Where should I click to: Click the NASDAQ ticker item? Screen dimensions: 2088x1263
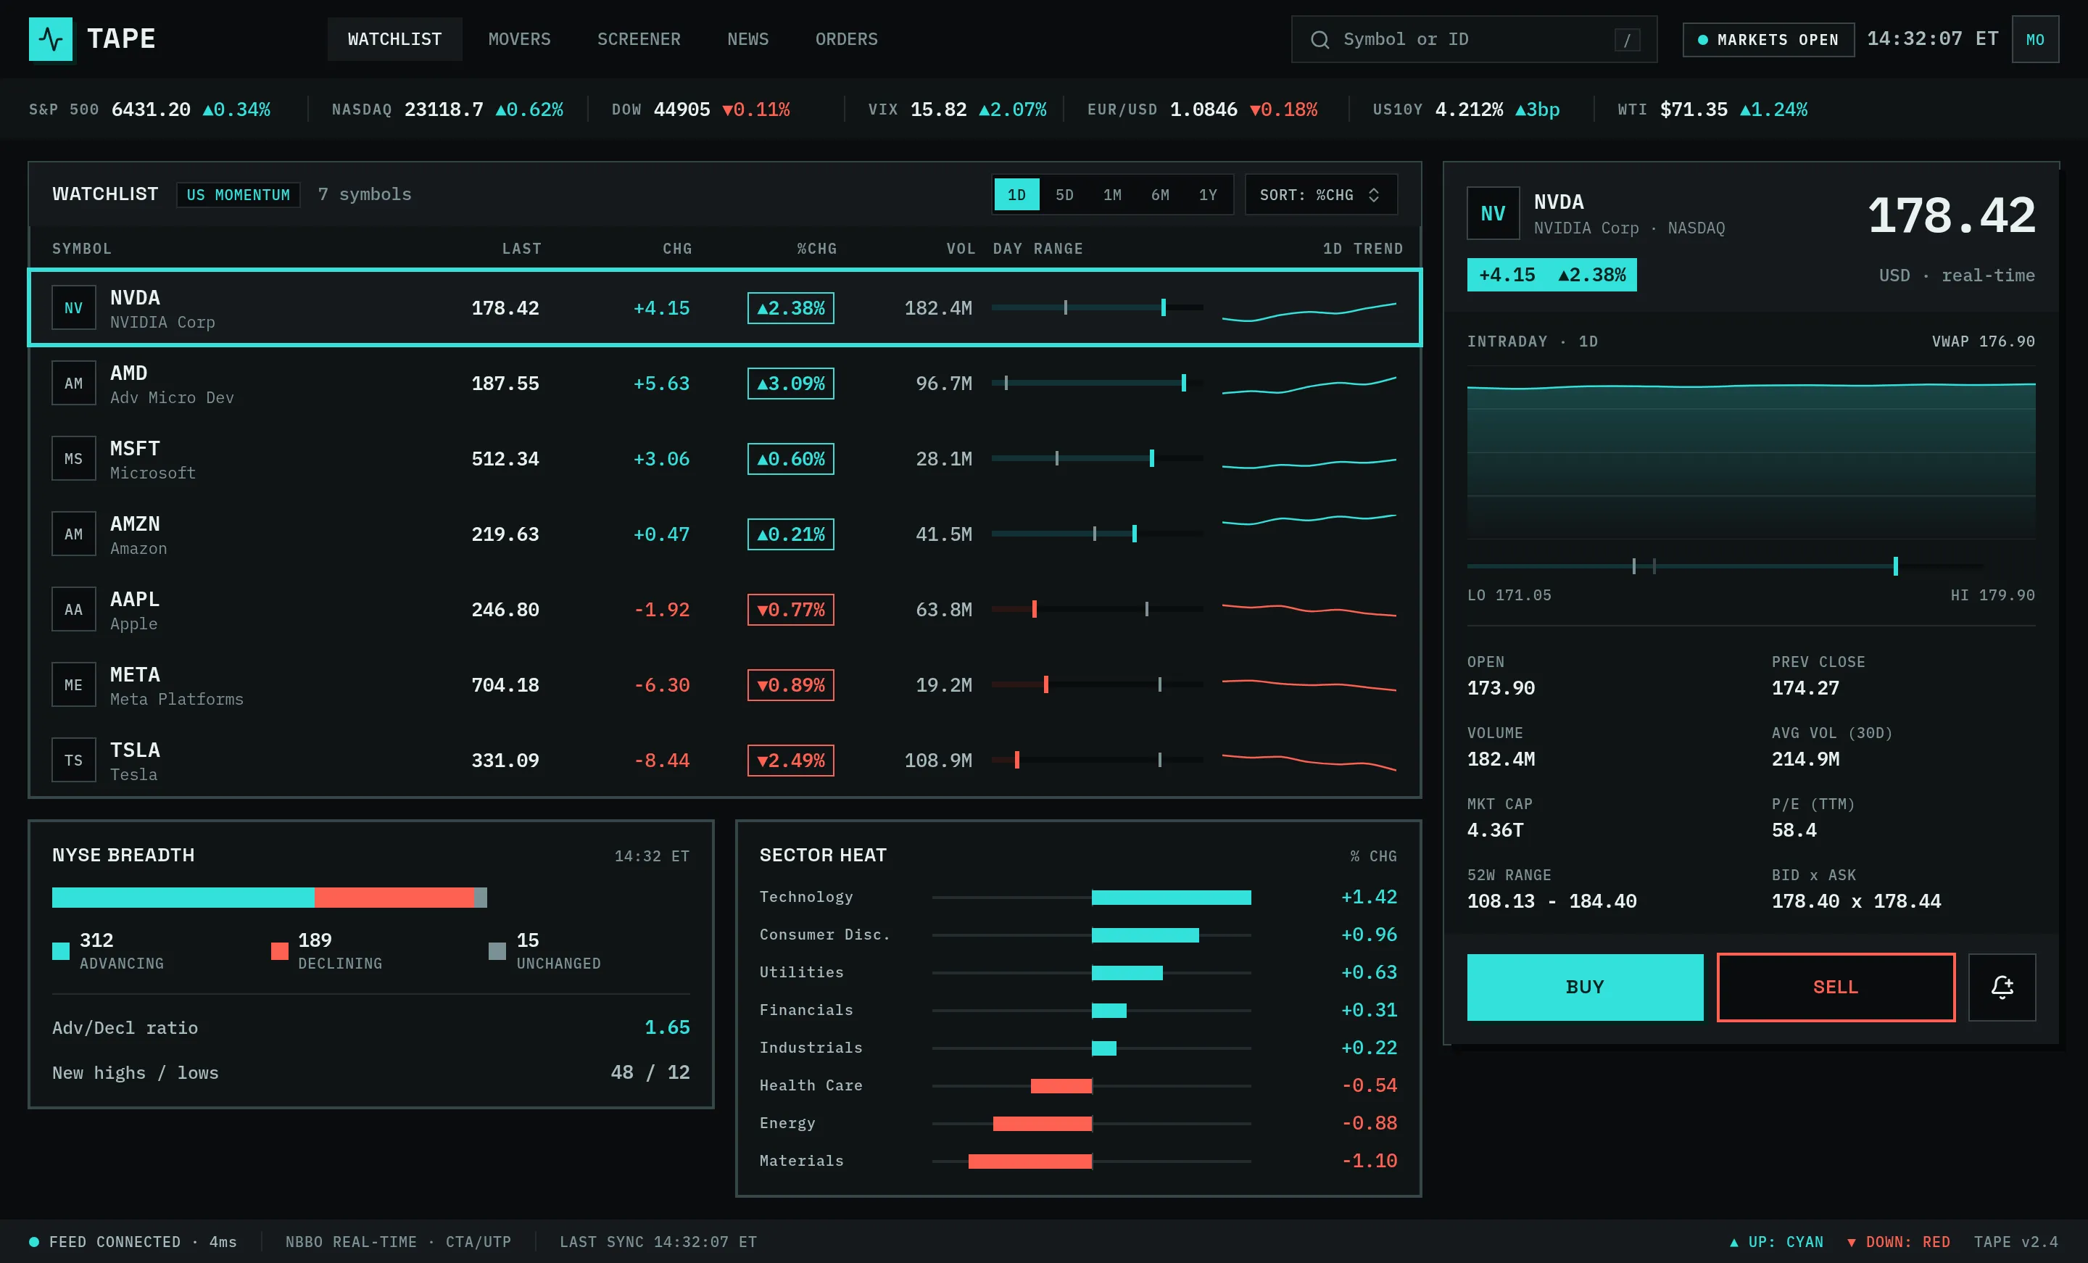pyautogui.click(x=447, y=109)
